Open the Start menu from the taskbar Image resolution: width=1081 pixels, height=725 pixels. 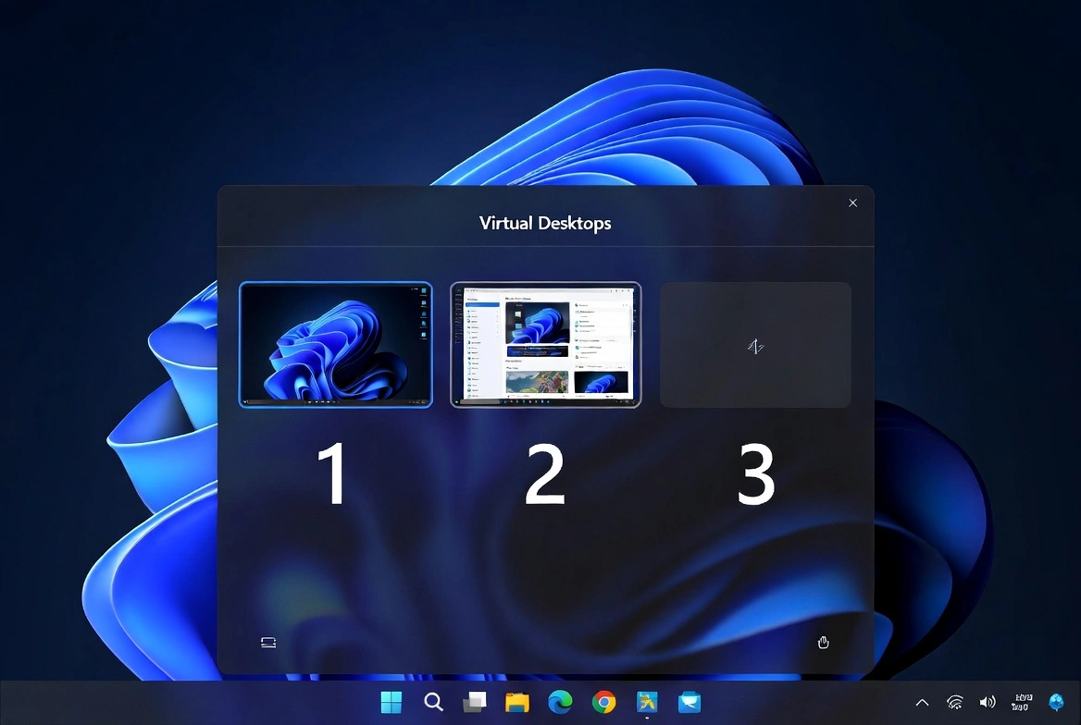click(391, 702)
